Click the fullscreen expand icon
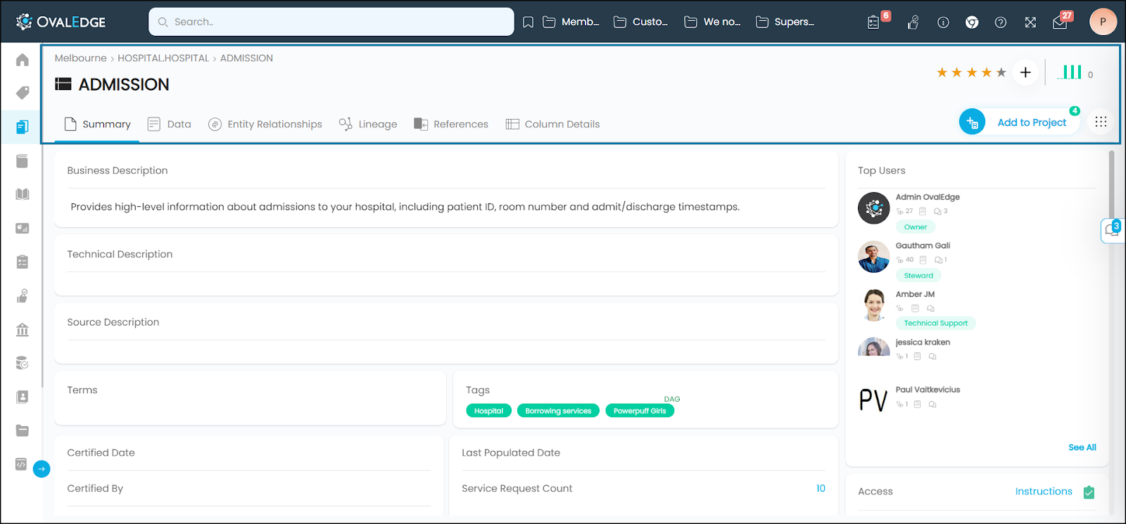The height and width of the screenshot is (524, 1126). 1030,23
